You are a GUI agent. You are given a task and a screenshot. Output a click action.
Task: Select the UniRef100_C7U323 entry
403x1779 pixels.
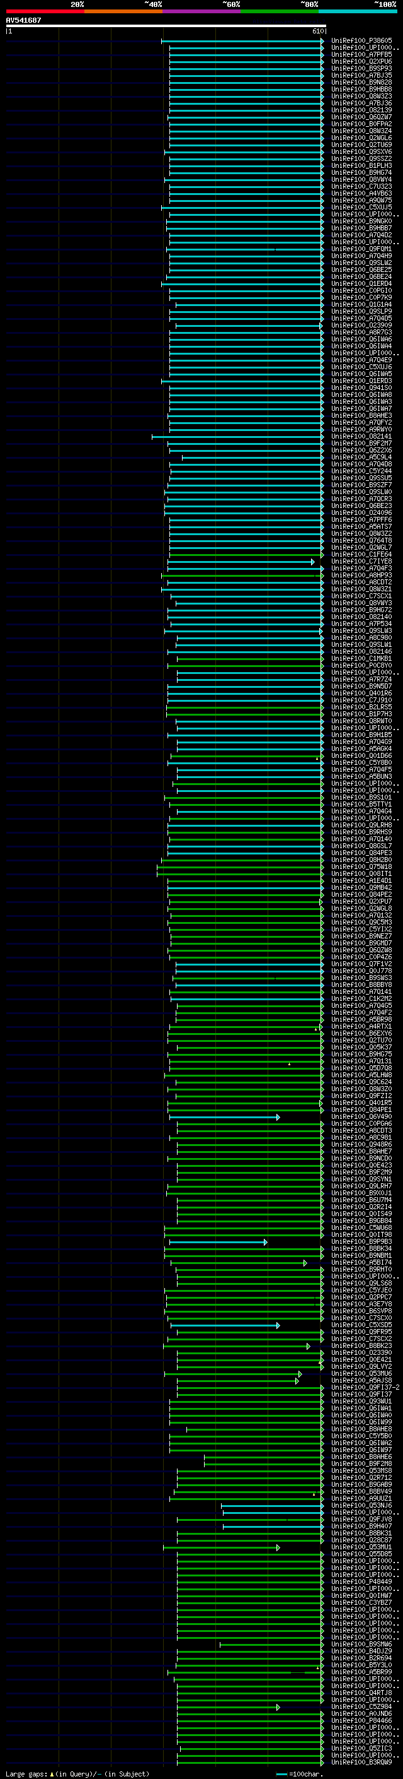pyautogui.click(x=361, y=186)
